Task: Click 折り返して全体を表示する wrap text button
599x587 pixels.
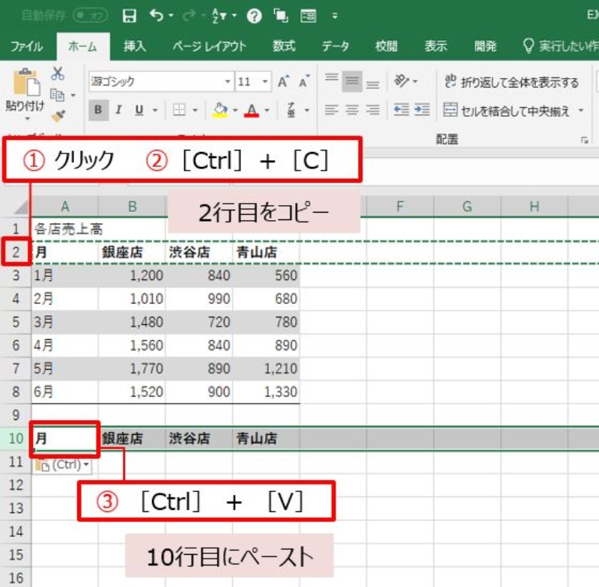Action: (511, 82)
